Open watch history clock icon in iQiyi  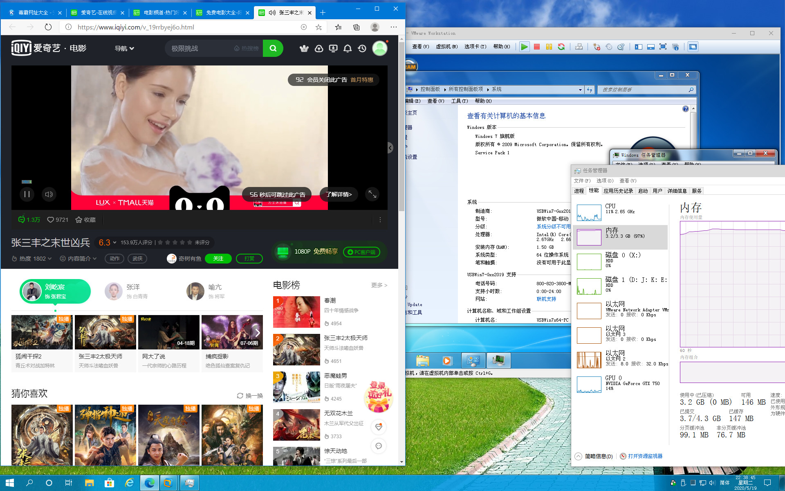[x=362, y=49]
